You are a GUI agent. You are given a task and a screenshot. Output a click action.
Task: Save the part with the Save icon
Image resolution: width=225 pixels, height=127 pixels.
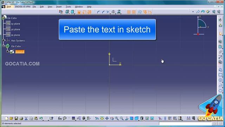(16, 119)
